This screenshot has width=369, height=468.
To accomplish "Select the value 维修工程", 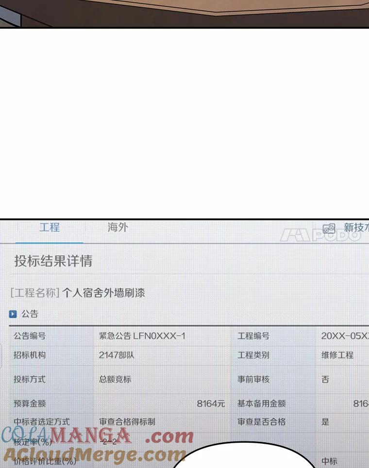I will [x=337, y=355].
